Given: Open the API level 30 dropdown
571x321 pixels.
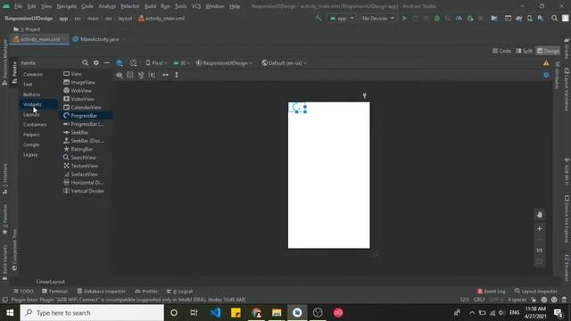Looking at the screenshot, I should (x=181, y=63).
